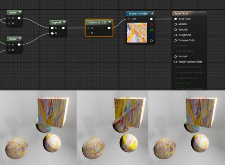Select the Append node title
This screenshot has width=225, height=165.
tap(56, 23)
